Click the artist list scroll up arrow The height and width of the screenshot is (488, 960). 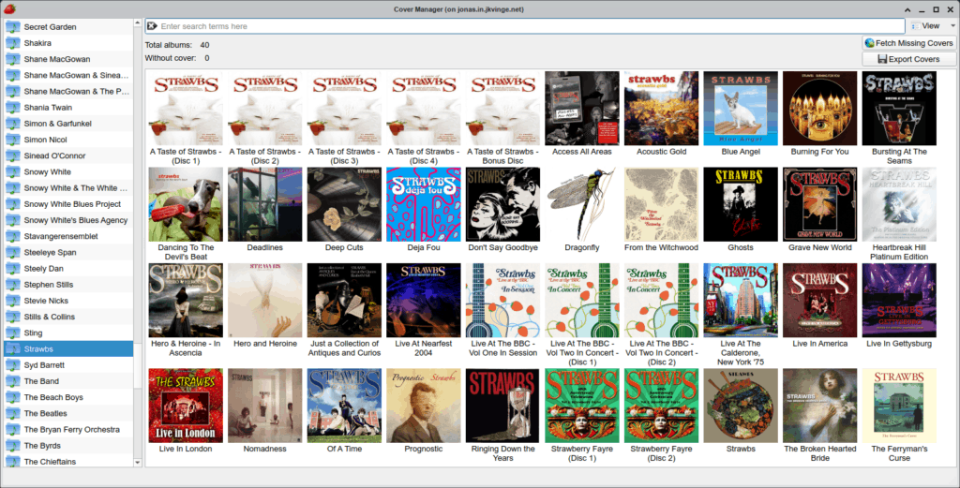pyautogui.click(x=138, y=22)
